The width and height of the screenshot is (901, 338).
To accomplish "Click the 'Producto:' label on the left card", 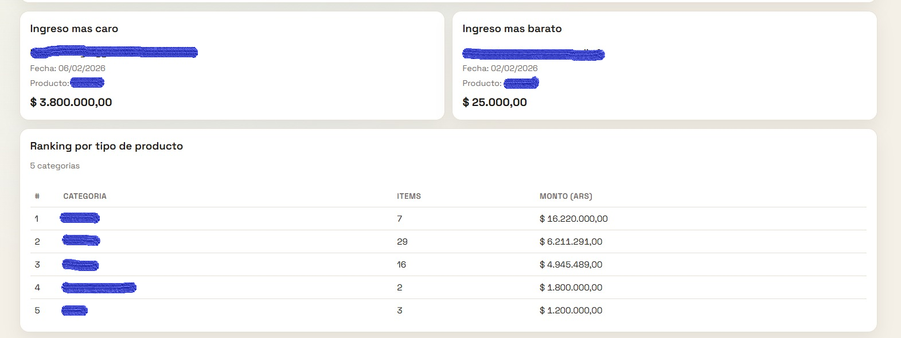I will pyautogui.click(x=49, y=82).
